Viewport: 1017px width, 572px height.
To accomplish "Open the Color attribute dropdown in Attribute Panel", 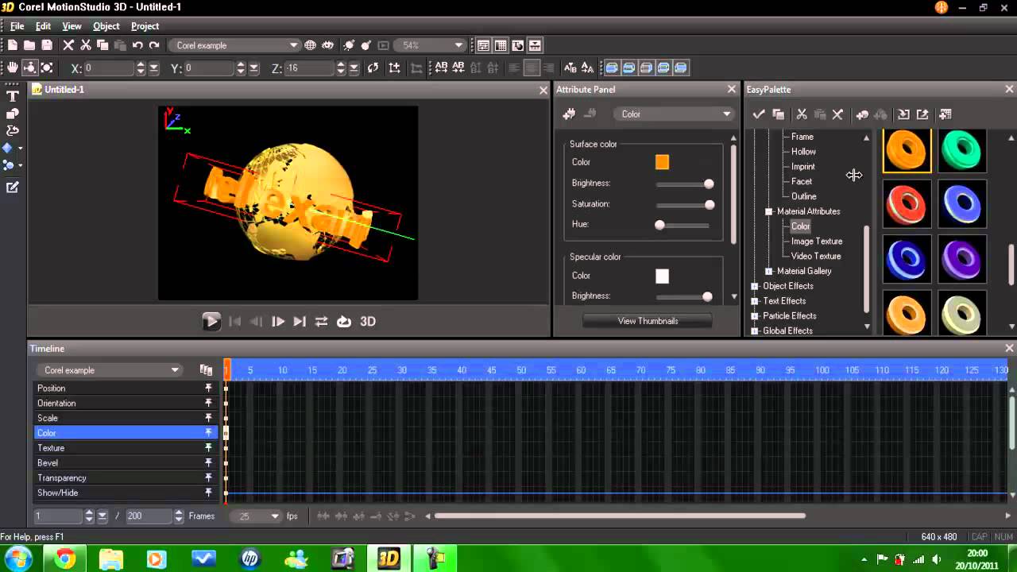I will (x=674, y=114).
